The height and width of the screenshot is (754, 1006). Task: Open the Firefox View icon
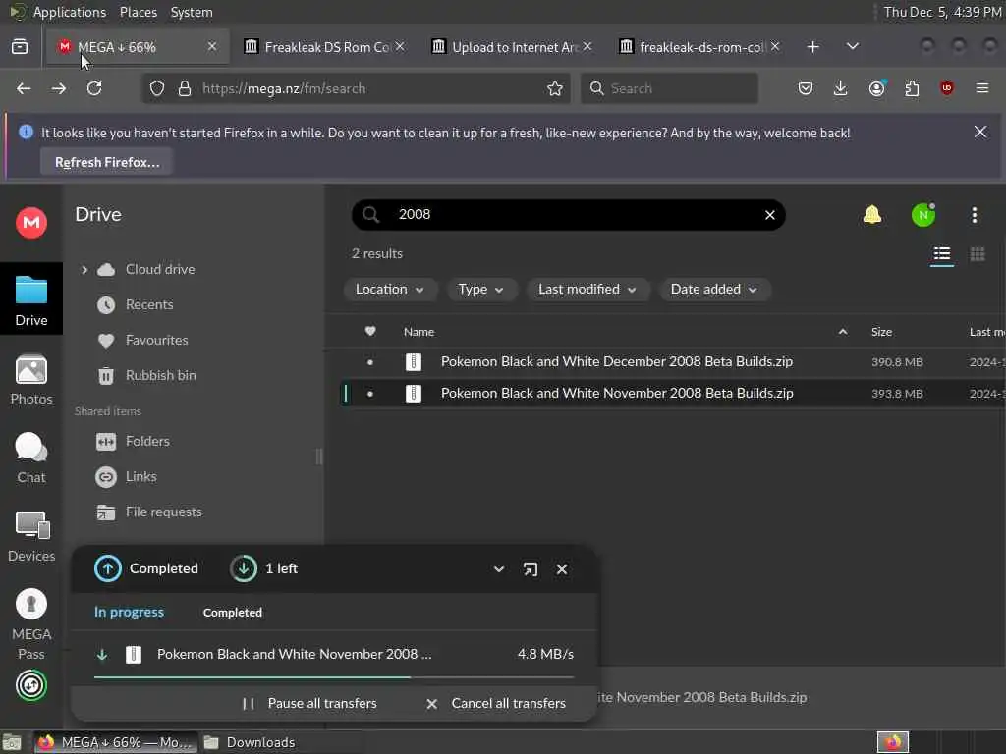click(20, 47)
